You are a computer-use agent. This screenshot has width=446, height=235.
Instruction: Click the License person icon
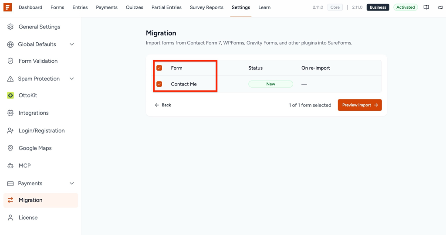10,218
